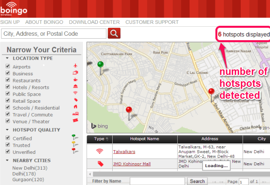This screenshot has height=185, width=270.
Task: Open the Talwalkars hotspot link
Action: 124,152
